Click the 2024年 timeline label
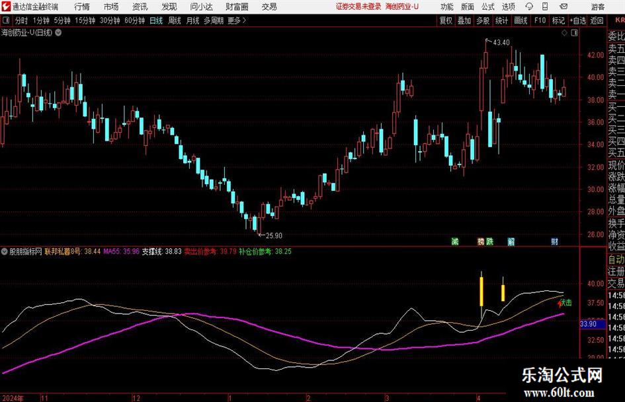Image resolution: width=625 pixels, height=402 pixels. [13, 398]
